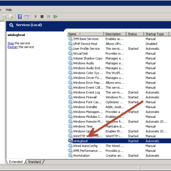Click 'Enables ac...' description of TPM Base Services
The width and height of the screenshot is (171, 171).
click(x=115, y=39)
